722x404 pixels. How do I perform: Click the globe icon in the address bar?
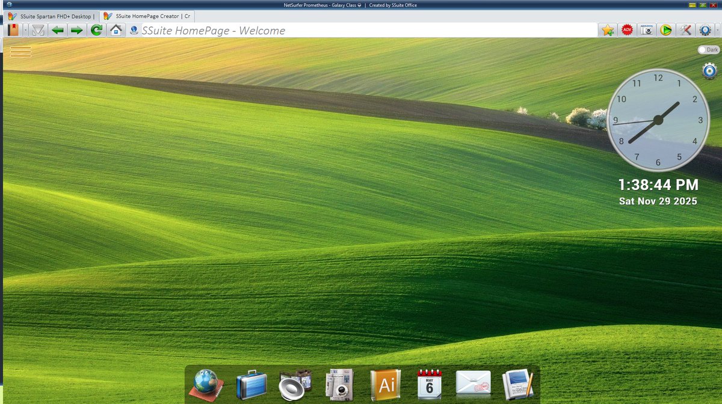133,30
